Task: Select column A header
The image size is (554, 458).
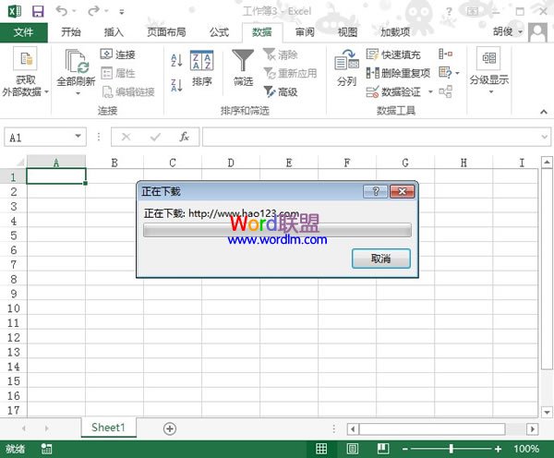Action: (56, 163)
